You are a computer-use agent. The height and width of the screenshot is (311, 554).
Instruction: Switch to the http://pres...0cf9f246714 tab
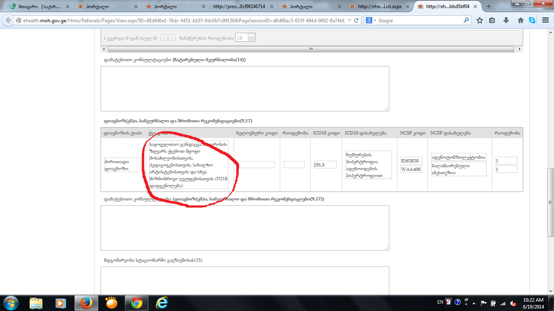[239, 6]
